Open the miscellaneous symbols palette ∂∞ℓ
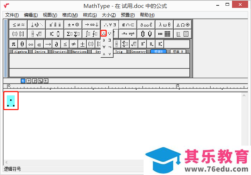Viewport: 251px width, 175px height. (x=146, y=25)
